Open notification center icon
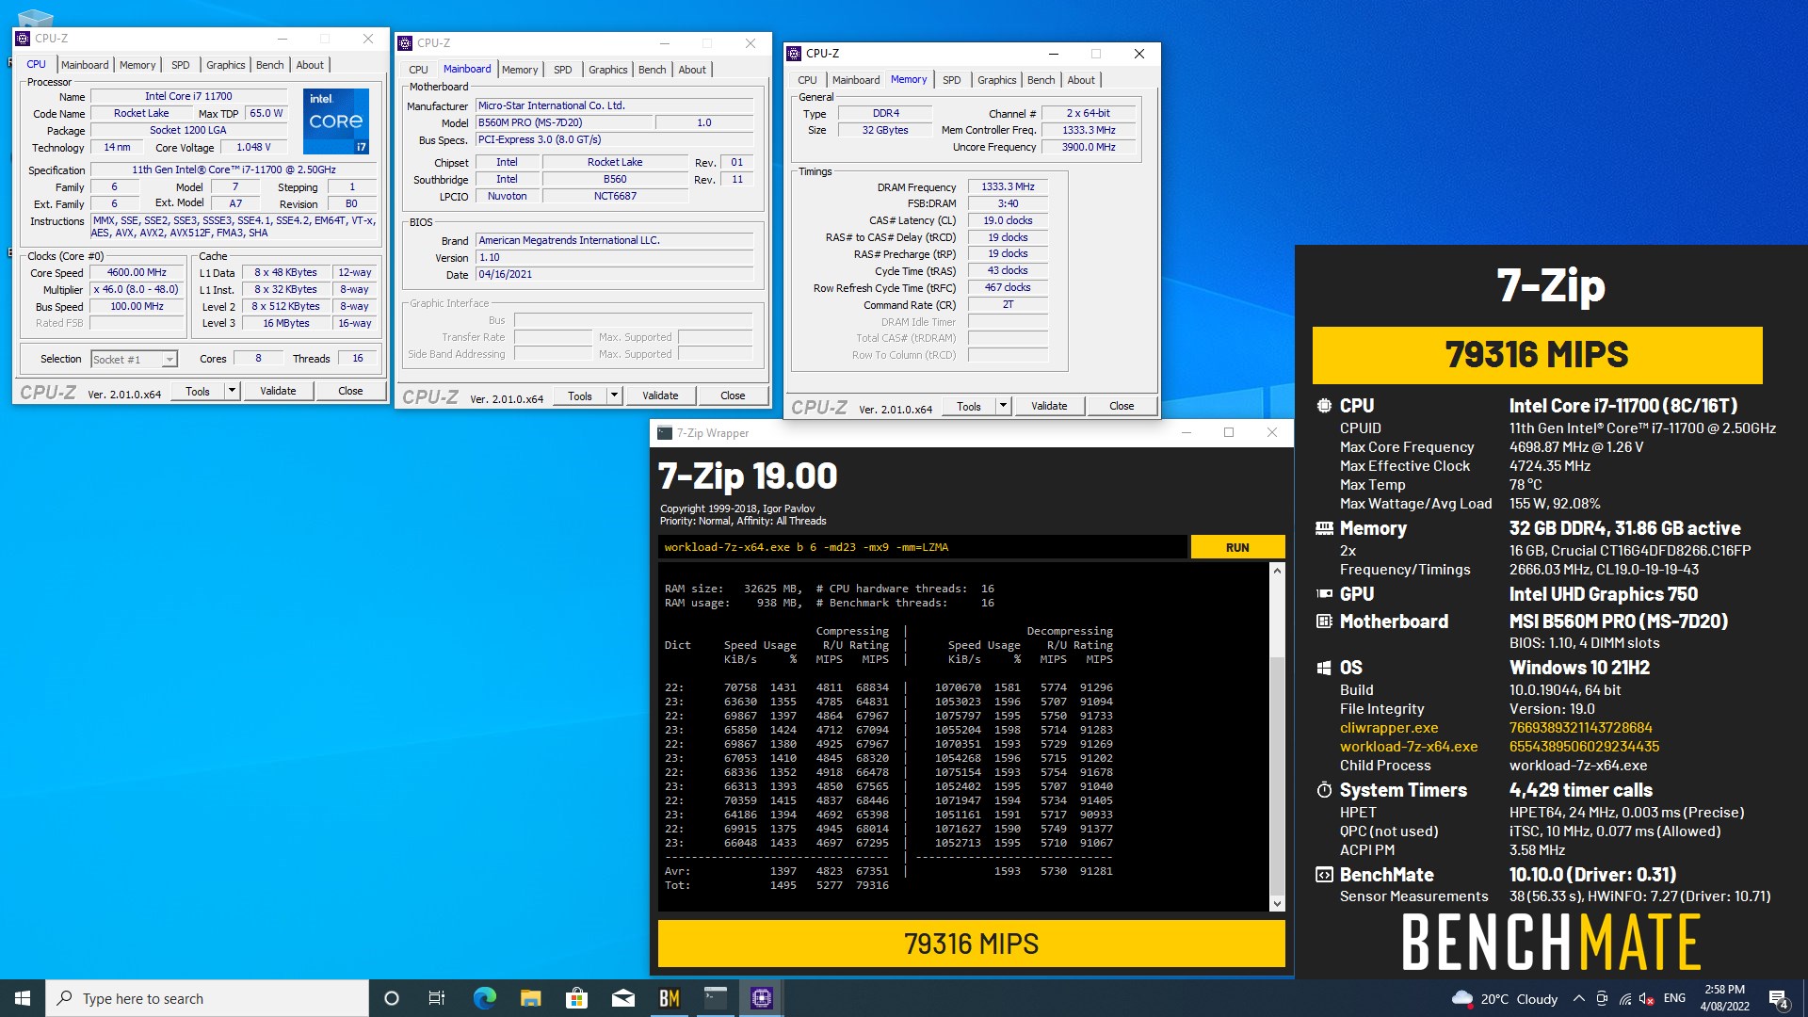The height and width of the screenshot is (1017, 1808). coord(1778,998)
